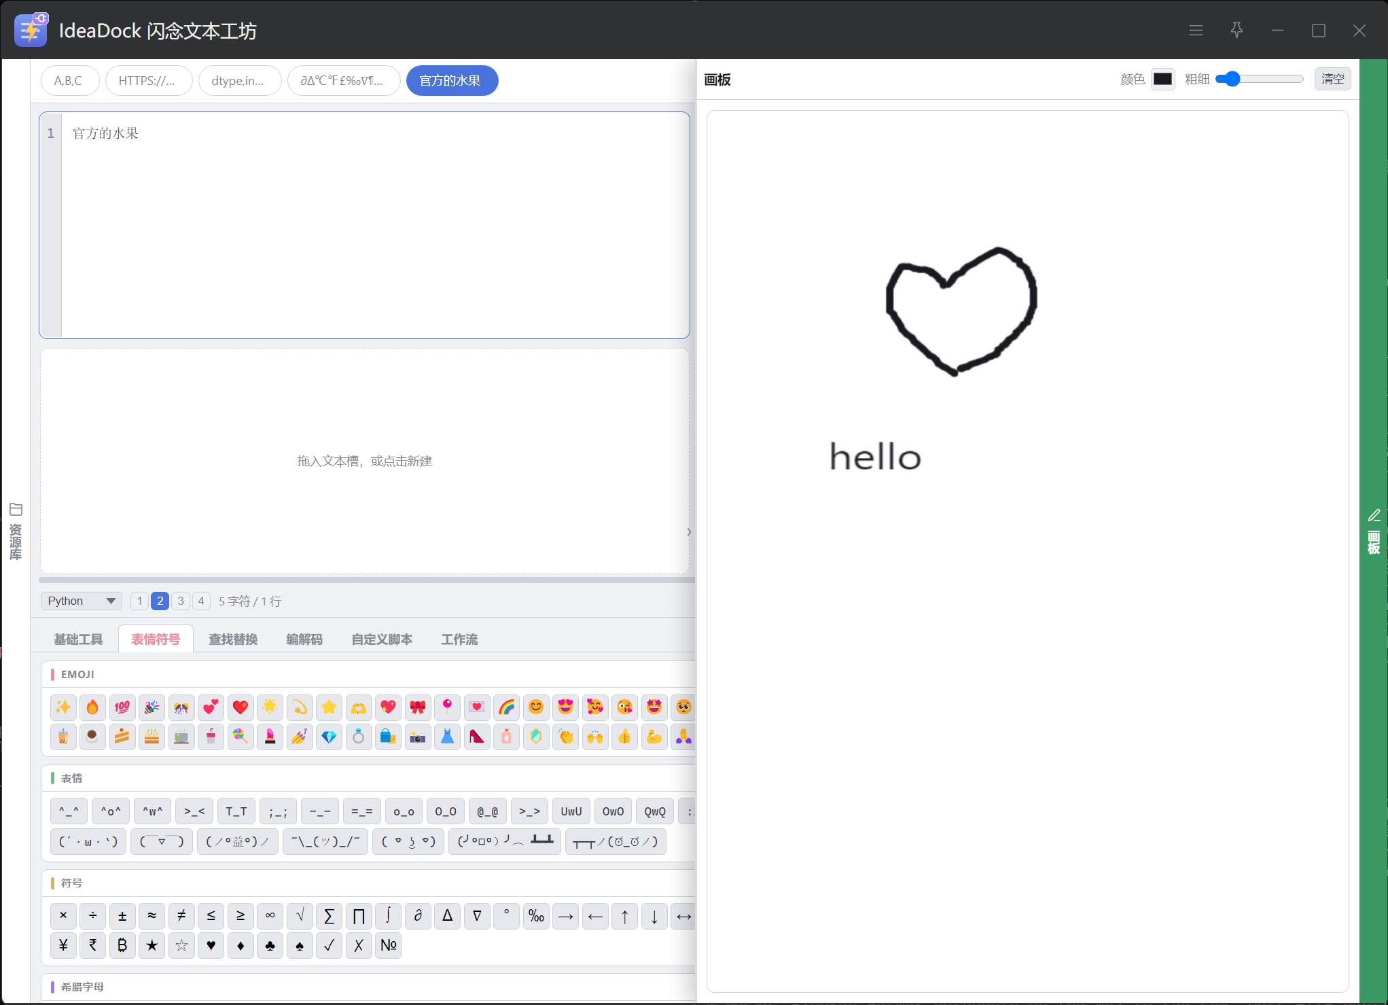This screenshot has height=1005, width=1388.
Task: Open the hamburger menu in title bar
Action: click(x=1196, y=31)
